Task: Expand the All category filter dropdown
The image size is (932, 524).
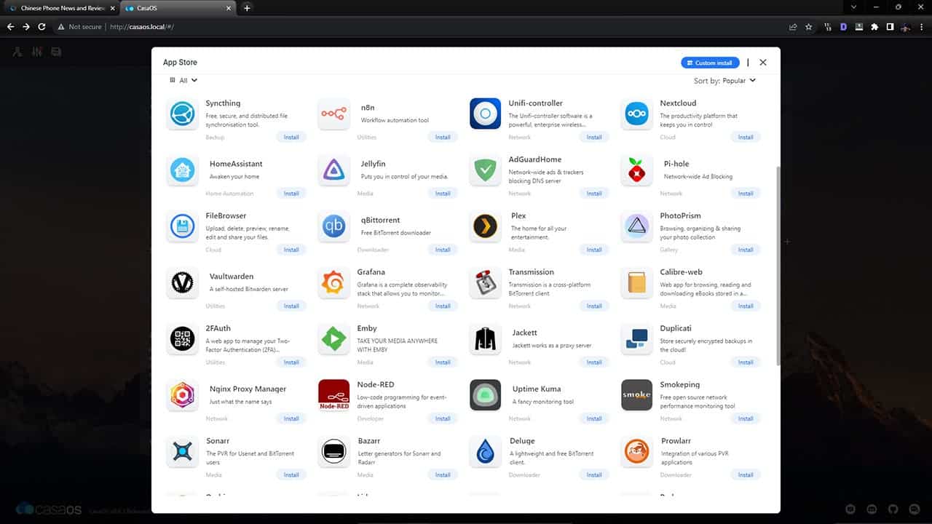Action: click(183, 81)
